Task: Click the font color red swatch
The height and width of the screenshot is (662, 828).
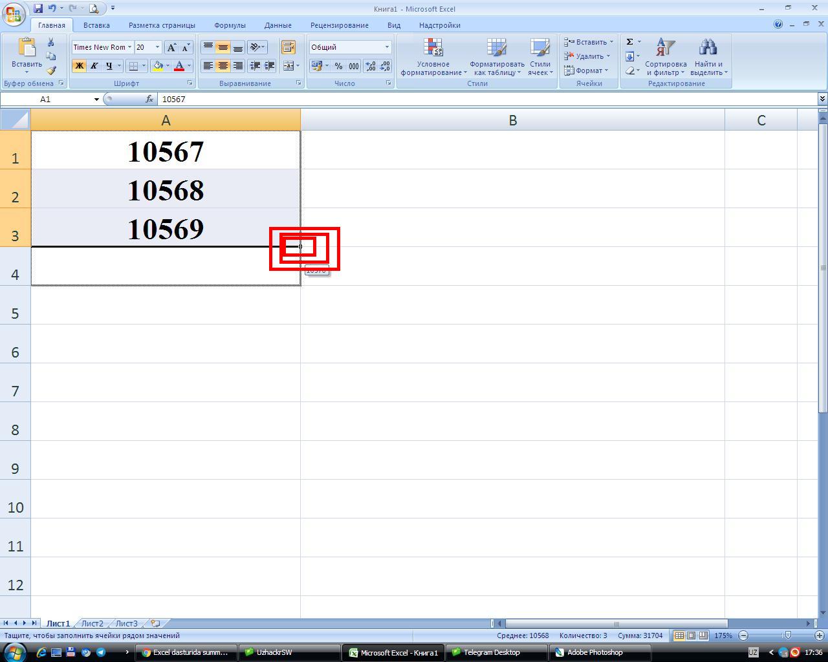Action: [x=179, y=66]
